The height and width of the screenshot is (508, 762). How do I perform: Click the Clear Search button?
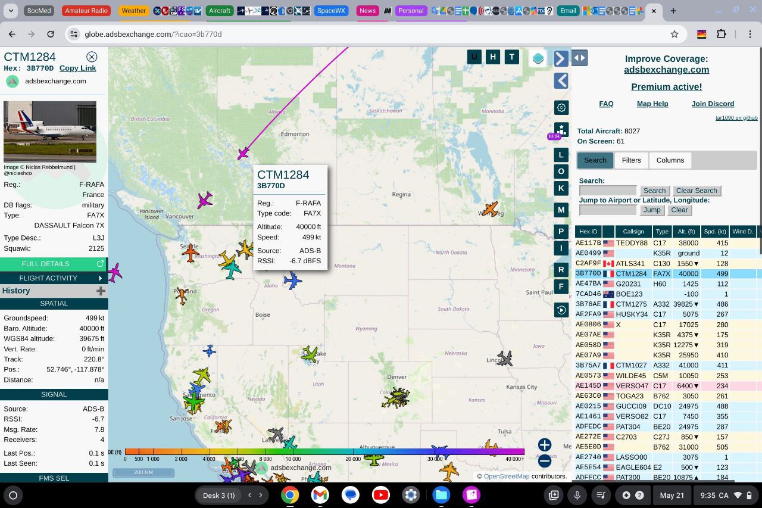(x=696, y=191)
